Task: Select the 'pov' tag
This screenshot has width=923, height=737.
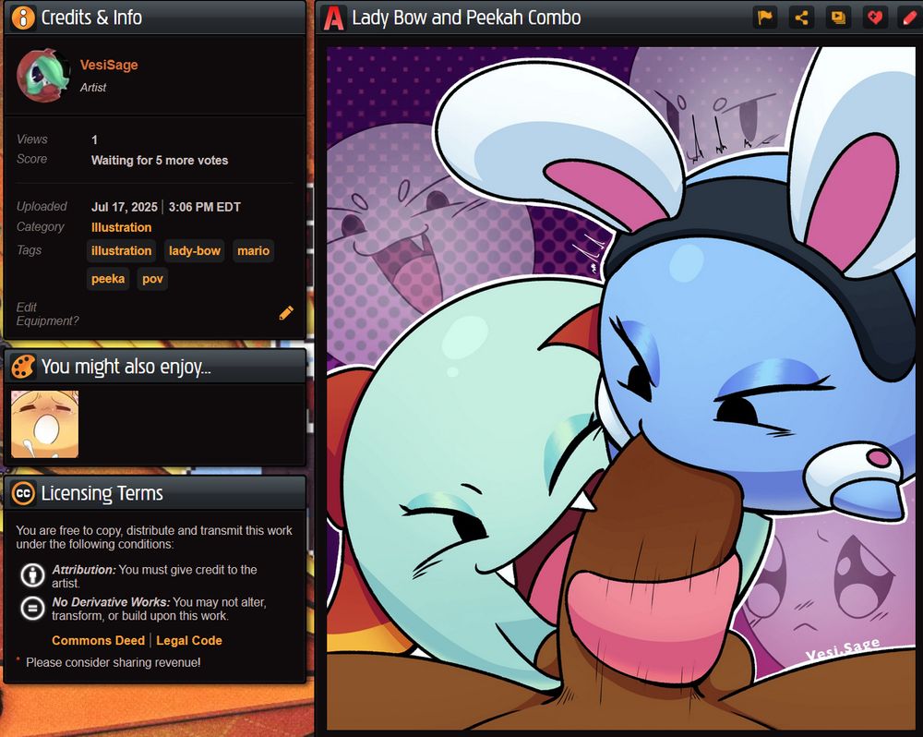Action: click(152, 279)
